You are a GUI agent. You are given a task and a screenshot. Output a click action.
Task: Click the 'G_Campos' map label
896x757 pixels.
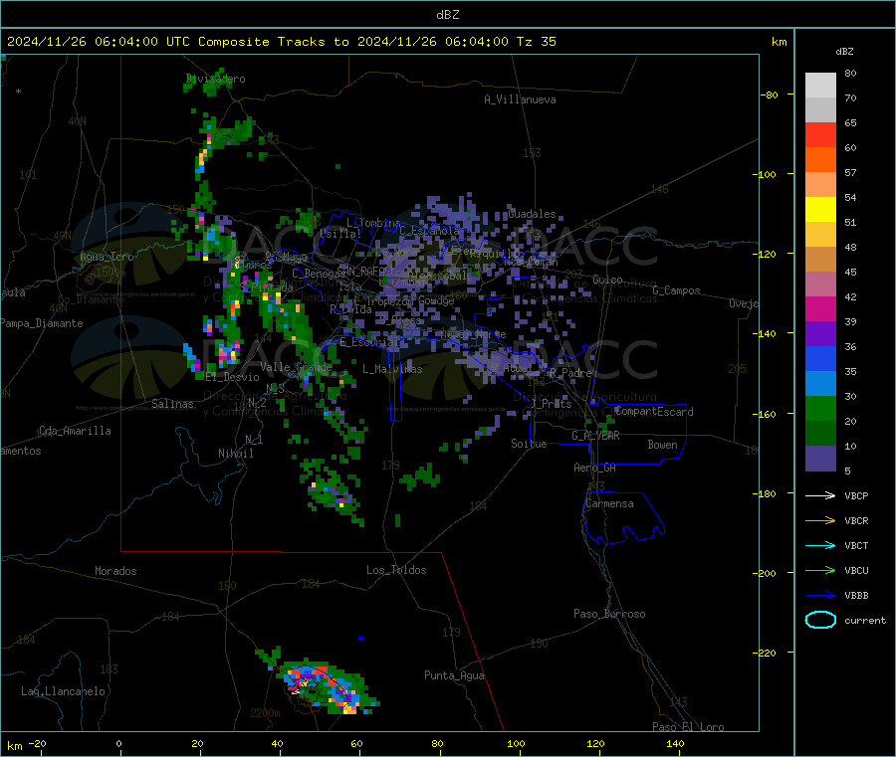click(x=676, y=290)
